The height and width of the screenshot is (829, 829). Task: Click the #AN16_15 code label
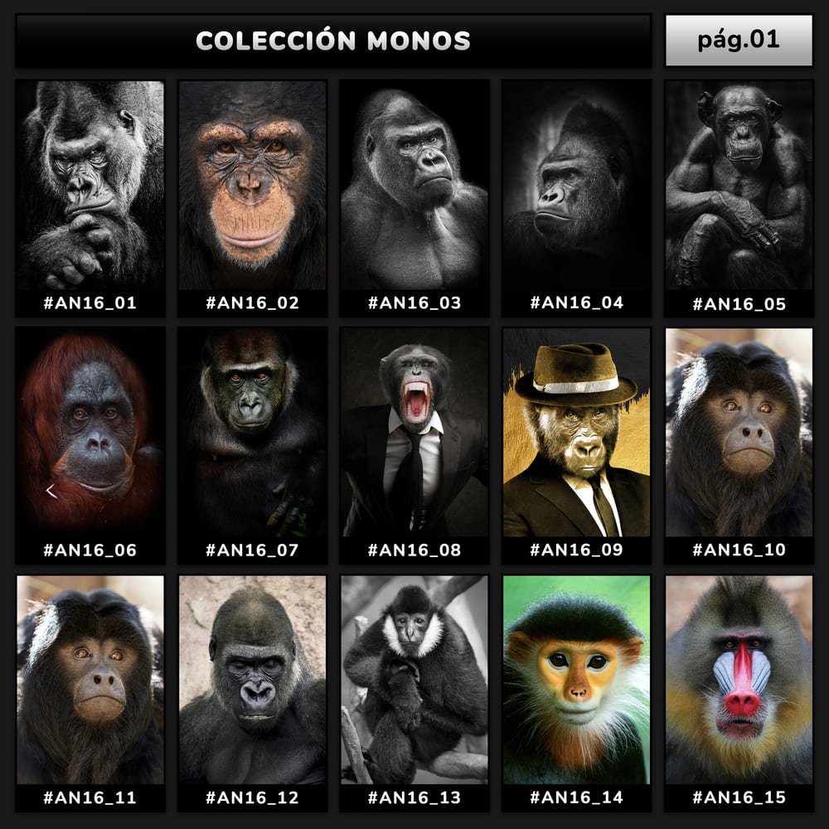point(739,797)
